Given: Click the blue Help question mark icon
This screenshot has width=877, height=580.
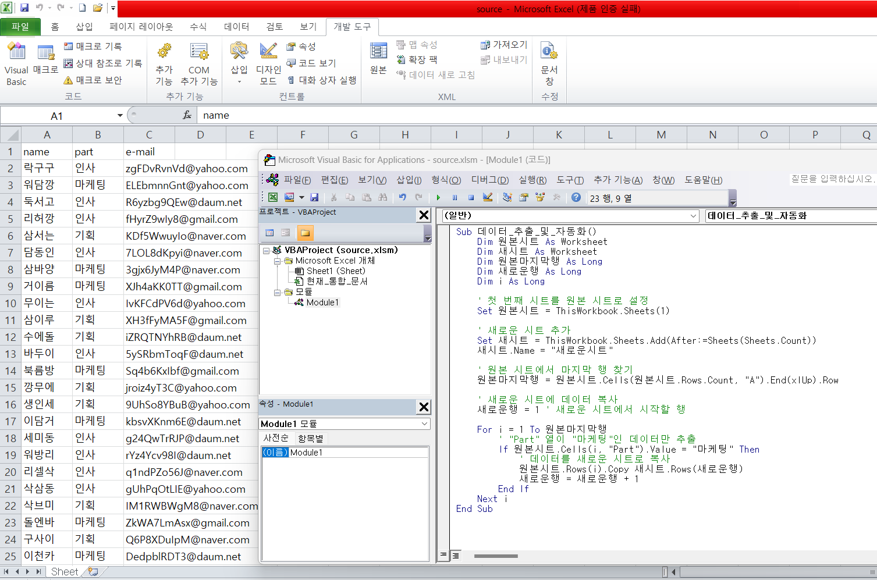Looking at the screenshot, I should tap(576, 197).
